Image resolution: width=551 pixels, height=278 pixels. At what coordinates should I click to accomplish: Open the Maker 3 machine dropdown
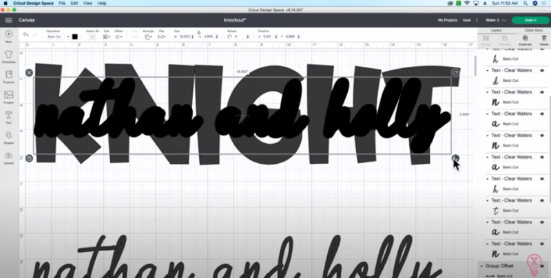495,21
